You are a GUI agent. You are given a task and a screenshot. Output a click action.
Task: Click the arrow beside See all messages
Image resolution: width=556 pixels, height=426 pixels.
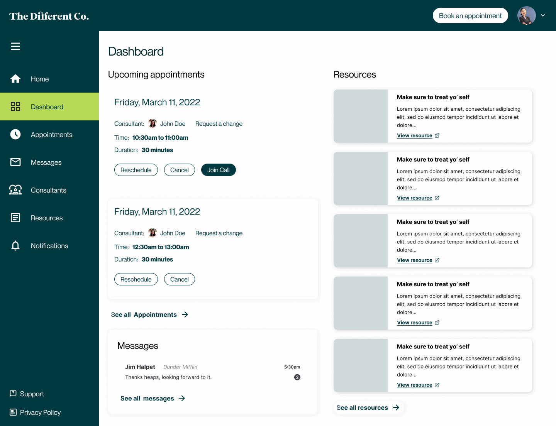click(182, 398)
